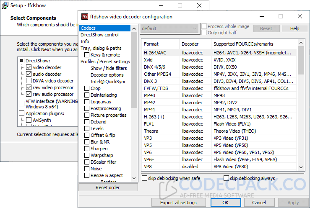Enable Offset & flip filter
310x208 pixels.
(x=87, y=135)
